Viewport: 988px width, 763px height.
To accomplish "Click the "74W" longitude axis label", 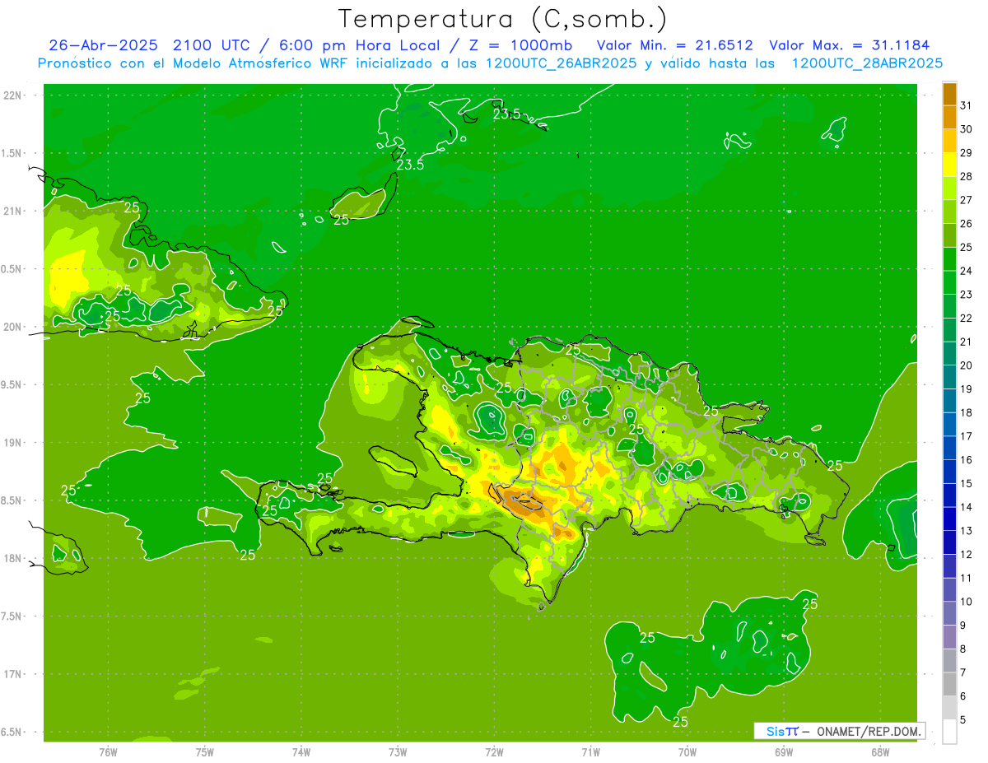I will [301, 752].
